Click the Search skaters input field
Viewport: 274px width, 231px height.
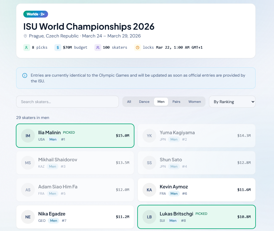pyautogui.click(x=67, y=102)
